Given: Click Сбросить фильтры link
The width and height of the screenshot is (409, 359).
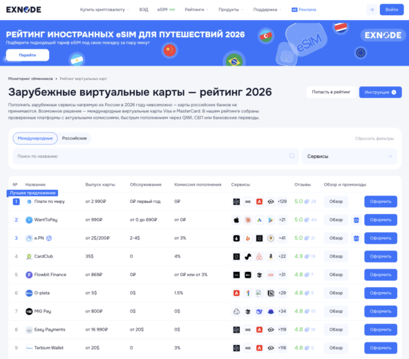Looking at the screenshot, I should (374, 139).
